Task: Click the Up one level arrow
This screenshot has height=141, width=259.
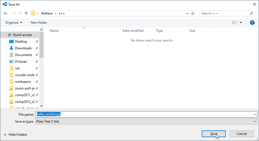Action: pos(26,13)
